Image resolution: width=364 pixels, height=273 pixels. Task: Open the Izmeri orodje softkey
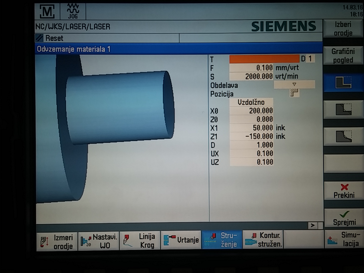pos(57,241)
